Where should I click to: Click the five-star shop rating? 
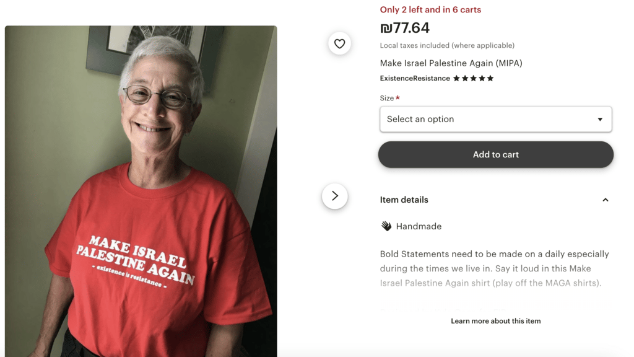[x=473, y=78]
